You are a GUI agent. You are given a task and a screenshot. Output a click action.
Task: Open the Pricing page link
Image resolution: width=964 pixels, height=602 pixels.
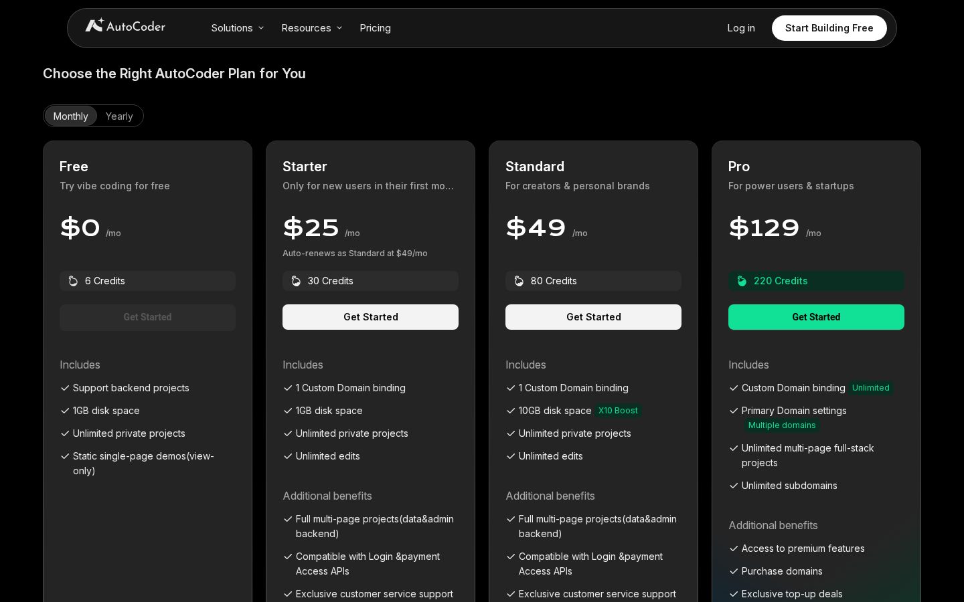(x=375, y=28)
